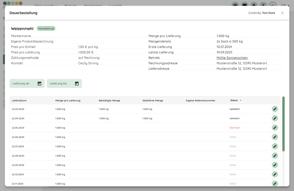Screen dimensions: 294x191
Task: Click the Weizenmehl product heading
Action: click(22, 28)
